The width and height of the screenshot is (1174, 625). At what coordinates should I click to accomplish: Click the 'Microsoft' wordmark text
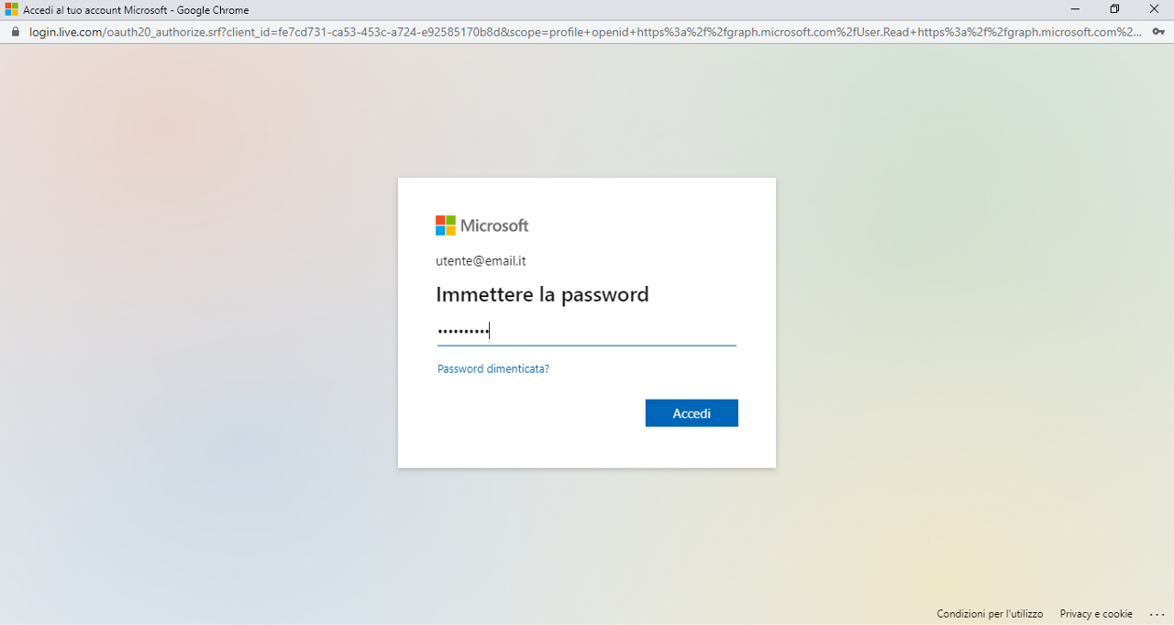pos(494,225)
